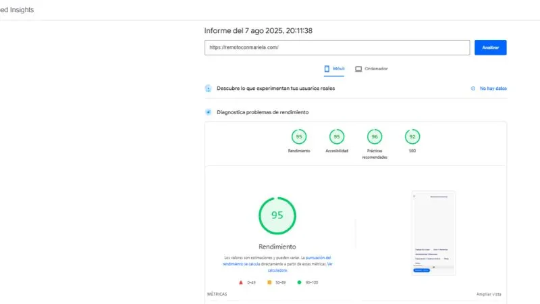Click the user experience icon next to Descubre
This screenshot has width=540, height=304.
(209, 88)
